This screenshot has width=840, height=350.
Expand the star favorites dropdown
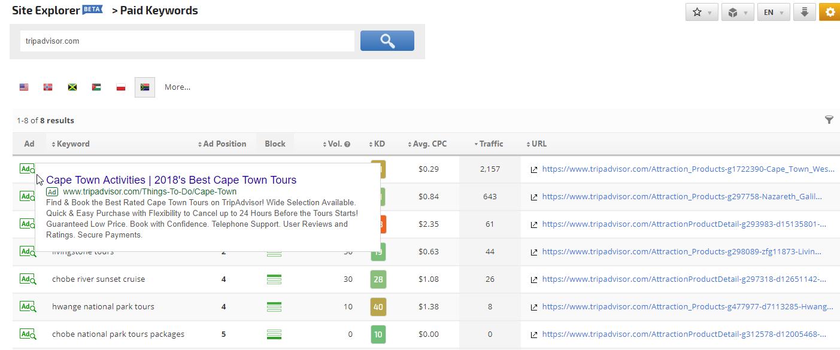click(x=702, y=12)
